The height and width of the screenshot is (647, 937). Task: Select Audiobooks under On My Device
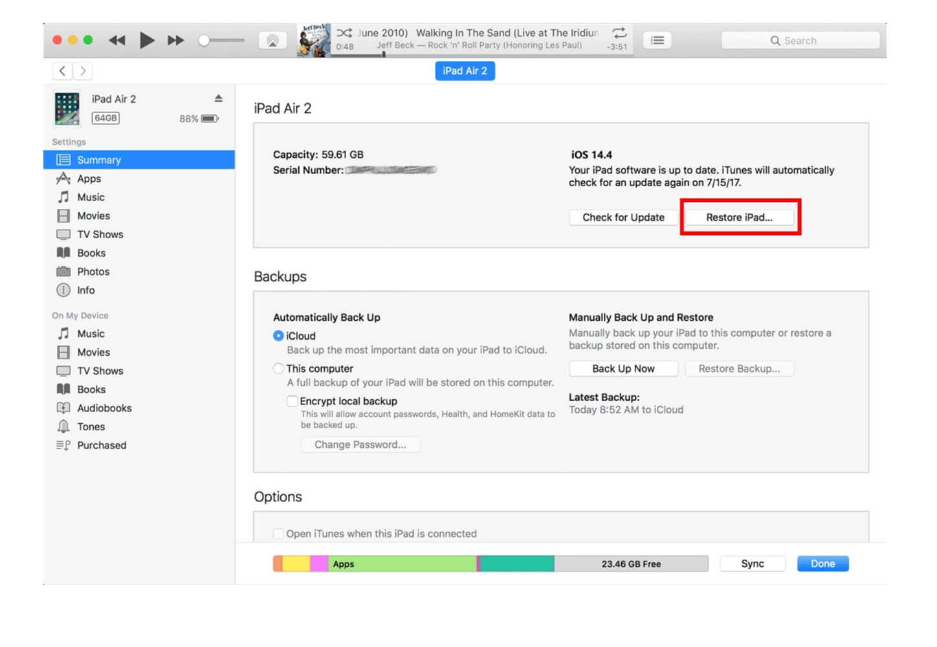(x=139, y=408)
